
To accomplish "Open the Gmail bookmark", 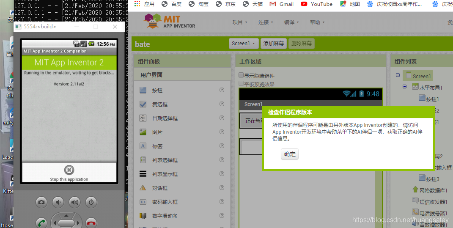I will (281, 4).
